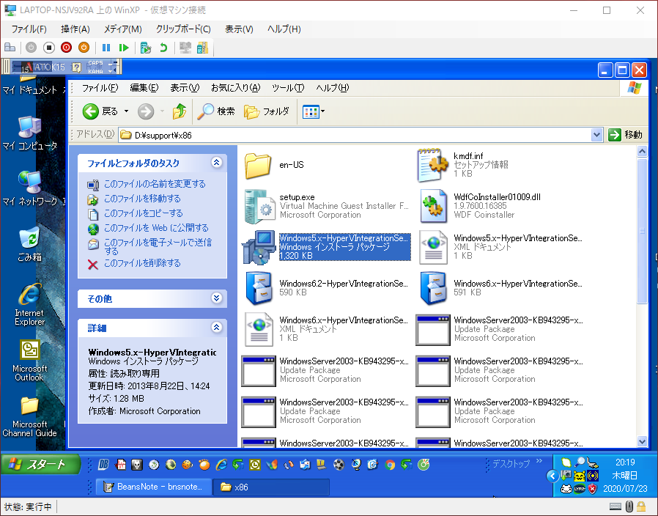Launch Internet Explorer from quick launch bar

[x=221, y=465]
